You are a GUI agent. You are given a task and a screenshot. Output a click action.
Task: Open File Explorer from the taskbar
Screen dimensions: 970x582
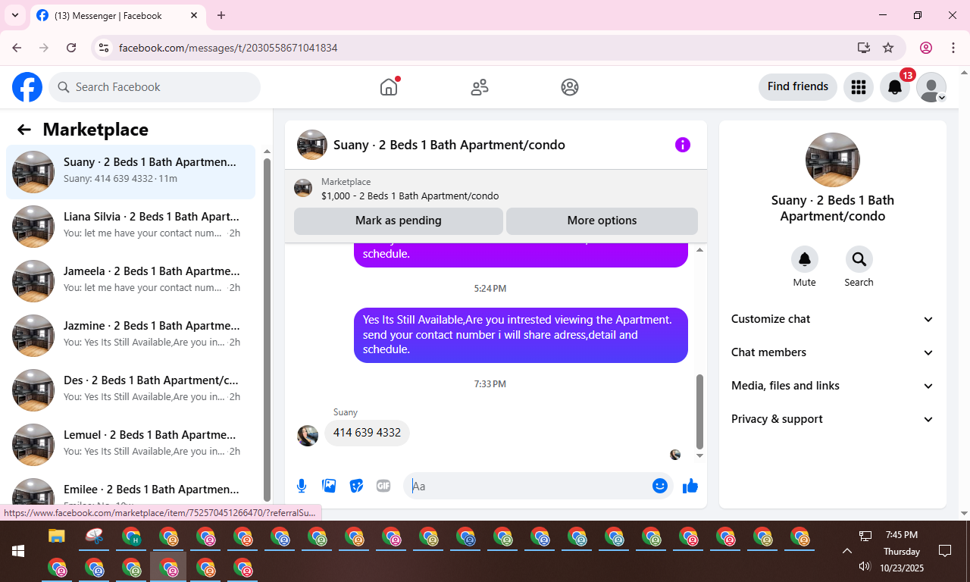click(57, 537)
